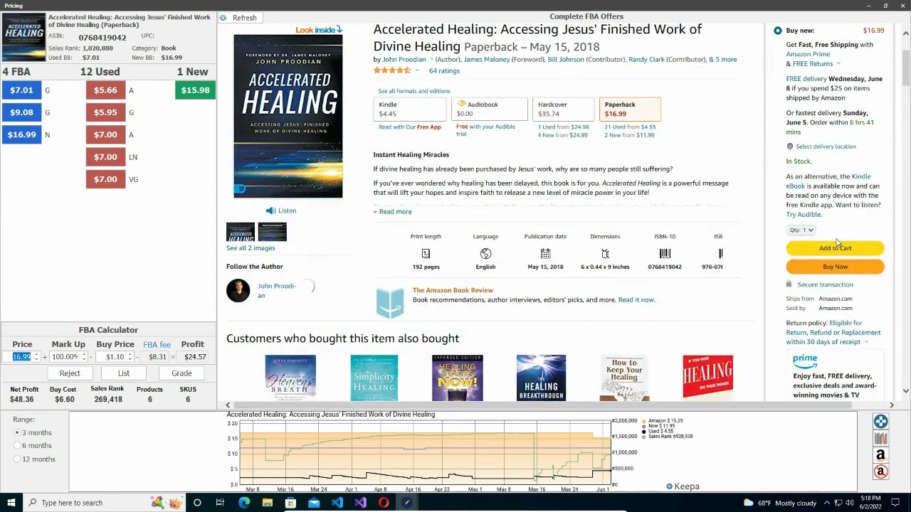911x512 pixels.
Task: Click the Keepa icon in right sidebar
Action: tap(880, 422)
